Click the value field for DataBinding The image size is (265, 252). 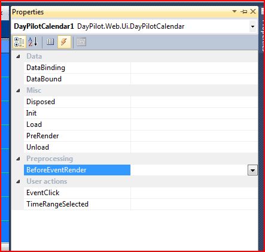pyautogui.click(x=194, y=68)
